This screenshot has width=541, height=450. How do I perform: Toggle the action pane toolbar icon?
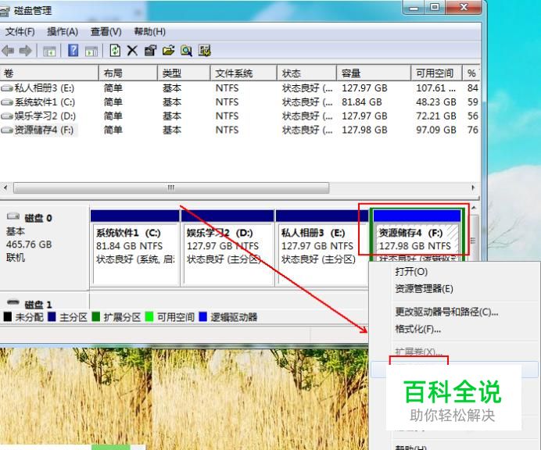coord(91,52)
